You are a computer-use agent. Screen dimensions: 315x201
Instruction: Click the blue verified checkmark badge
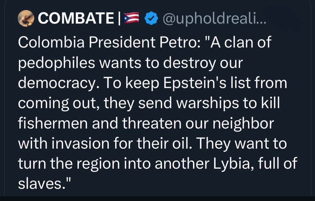click(x=151, y=19)
